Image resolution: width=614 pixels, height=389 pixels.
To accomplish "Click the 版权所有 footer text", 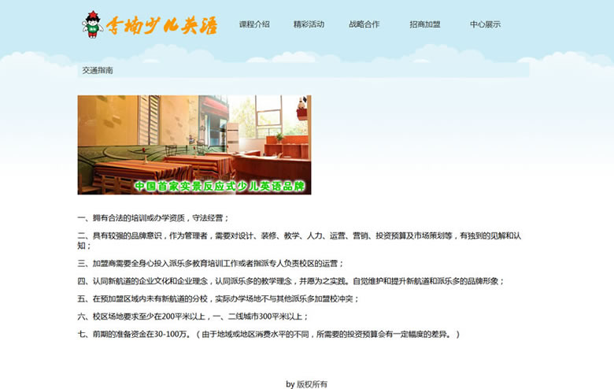I will (306, 384).
